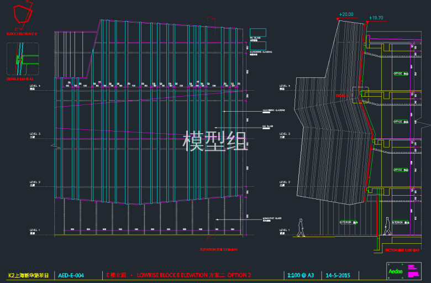Click the OFFICE 办公 tag above Level 2
The image size is (431, 283).
point(401,170)
